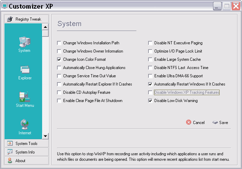Check Disable NT Executive Paging
242x169 pixels.
click(150, 43)
